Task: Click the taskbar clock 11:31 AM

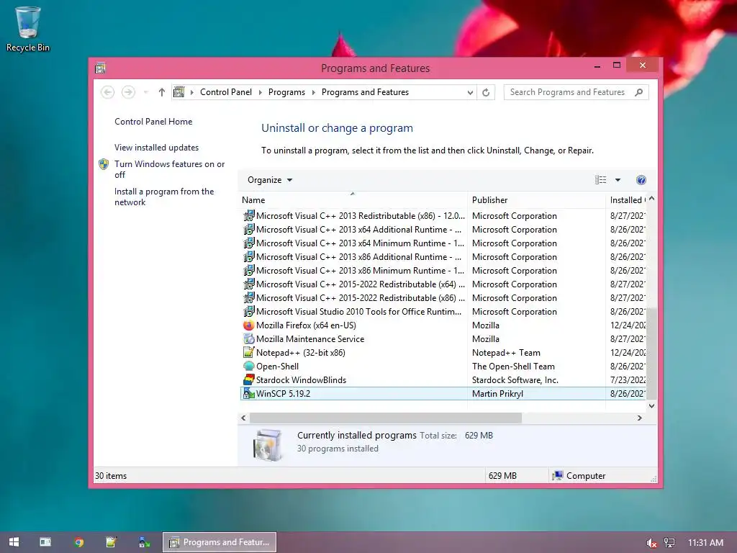Action: [x=705, y=543]
